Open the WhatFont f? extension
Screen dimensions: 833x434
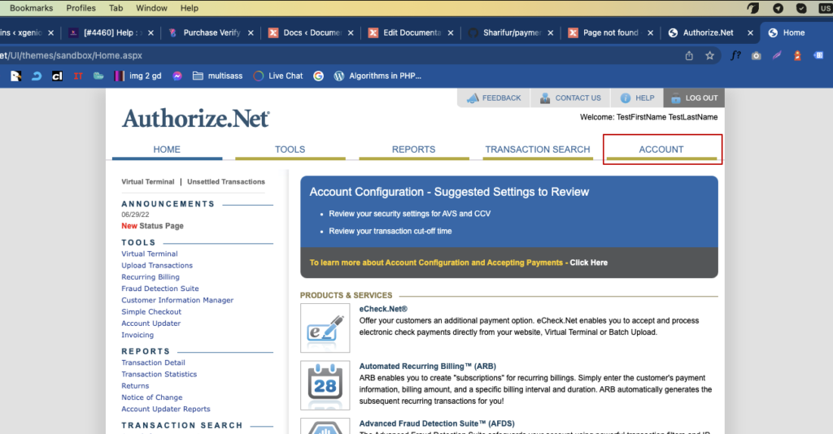pos(735,55)
